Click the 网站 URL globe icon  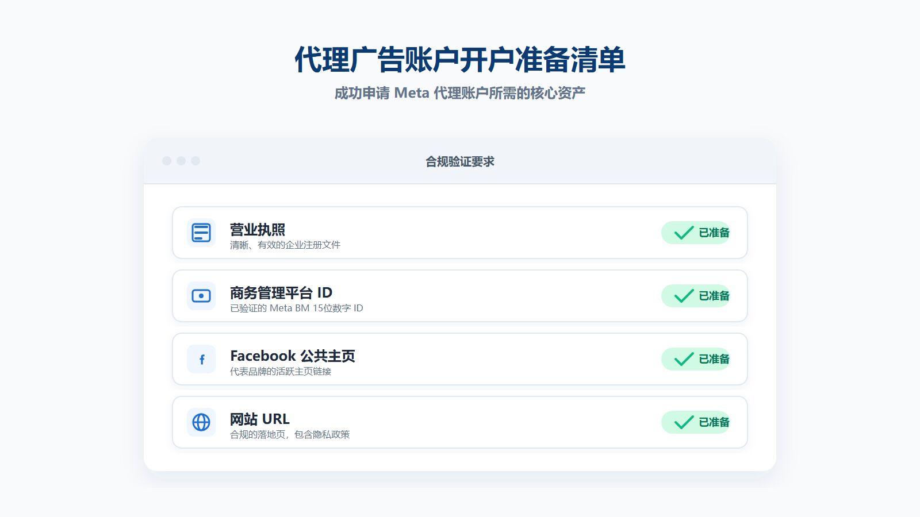click(201, 422)
